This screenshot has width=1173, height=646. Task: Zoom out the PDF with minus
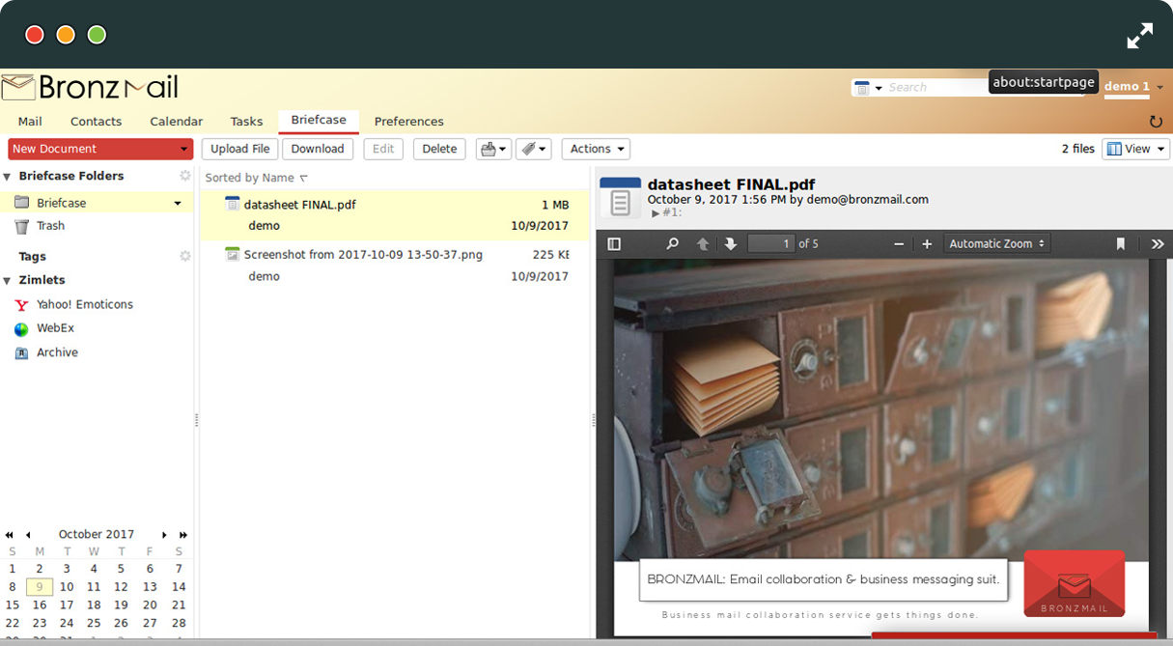pos(899,244)
